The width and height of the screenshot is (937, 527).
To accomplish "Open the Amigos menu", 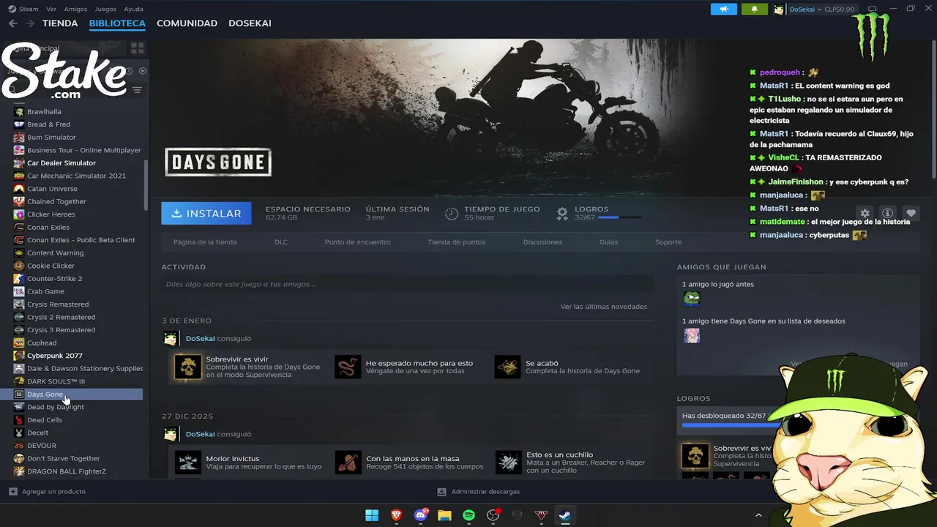I will coord(75,9).
